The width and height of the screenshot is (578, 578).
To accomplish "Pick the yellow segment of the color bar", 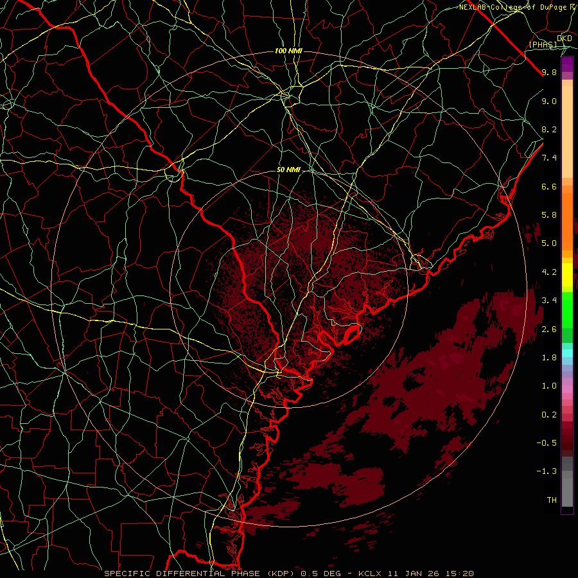I will 567,275.
